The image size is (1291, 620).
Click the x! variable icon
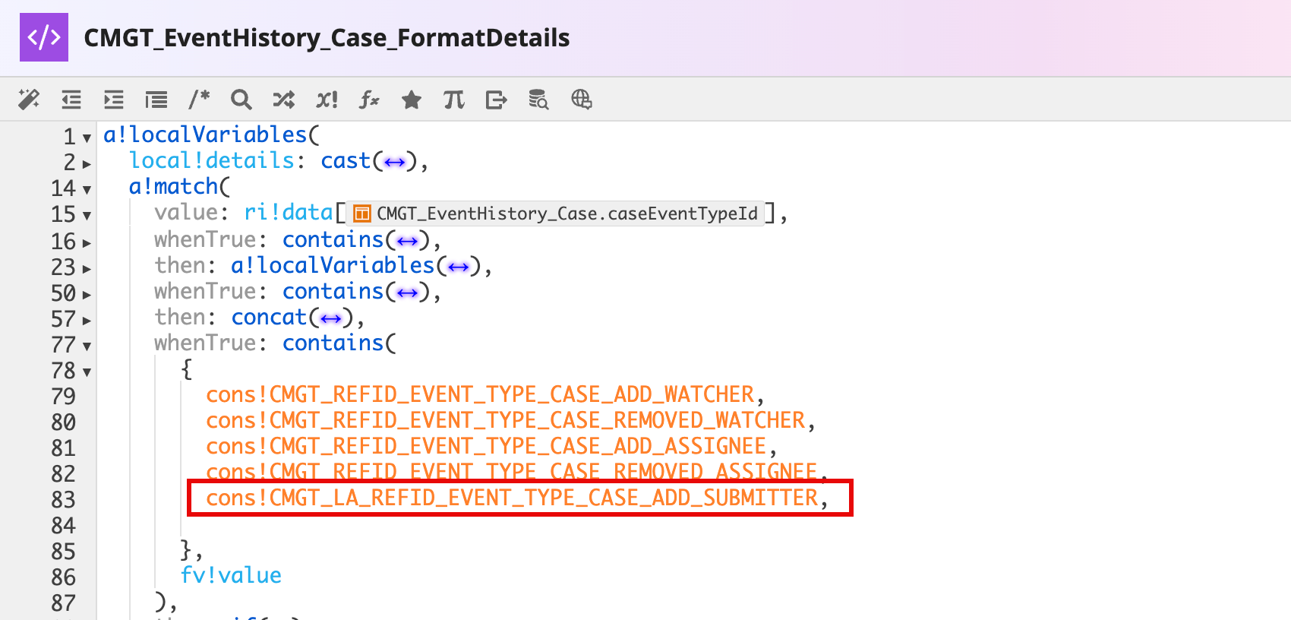pyautogui.click(x=327, y=100)
